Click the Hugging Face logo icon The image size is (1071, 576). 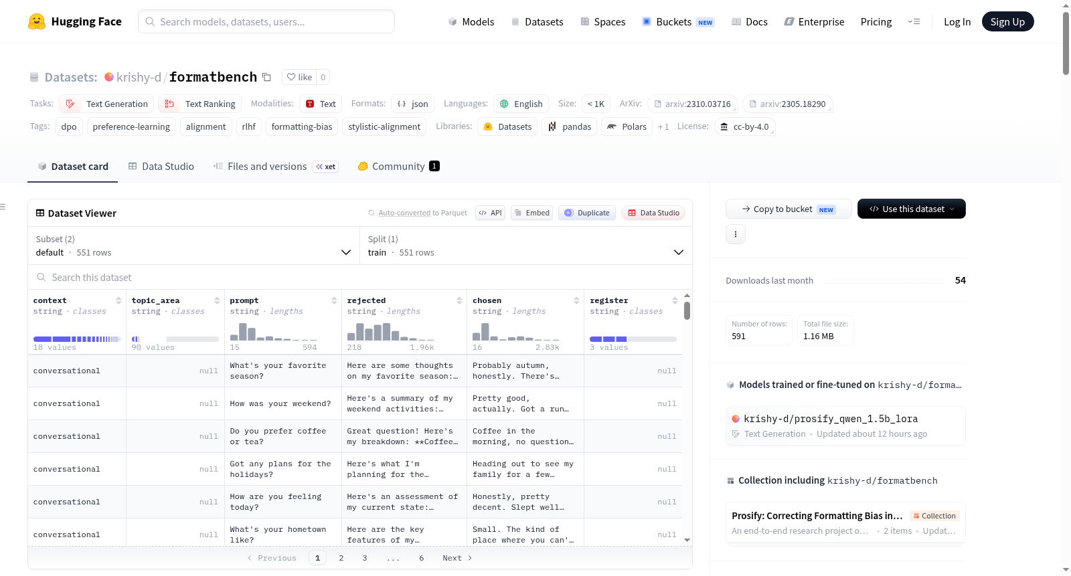point(37,21)
